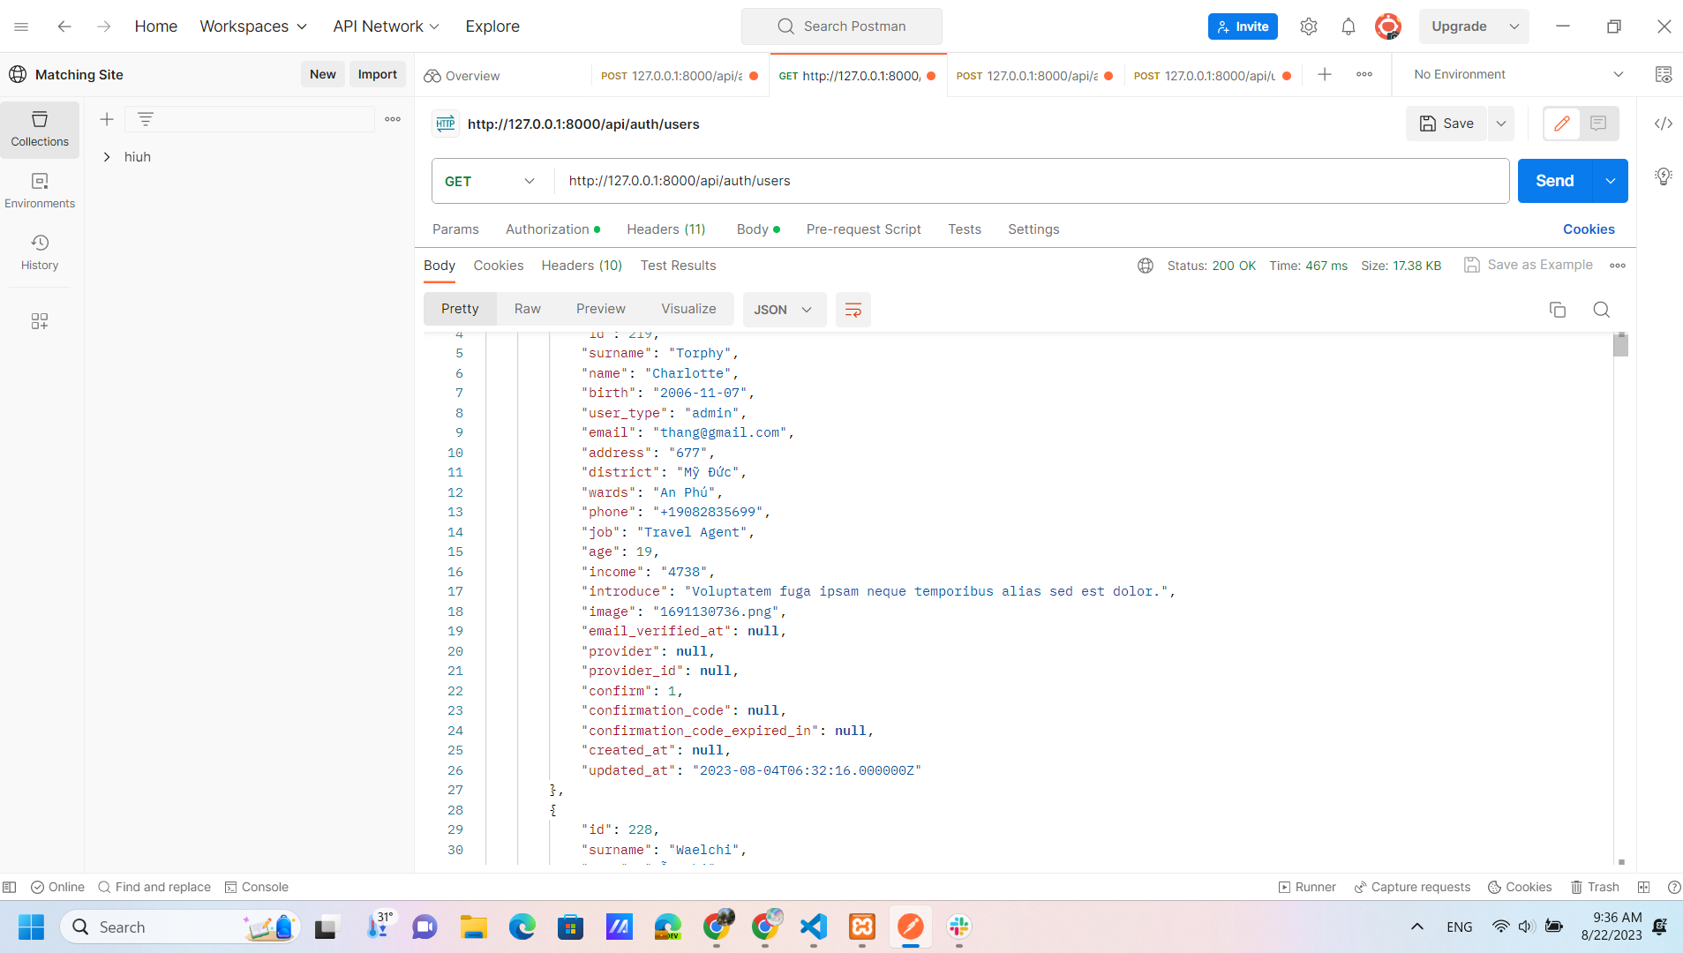
Task: Go back with the left arrow
Action: coord(64,26)
